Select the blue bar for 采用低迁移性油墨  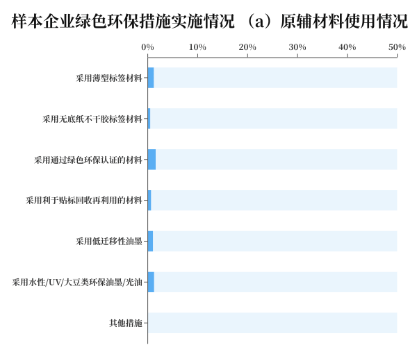click(150, 241)
